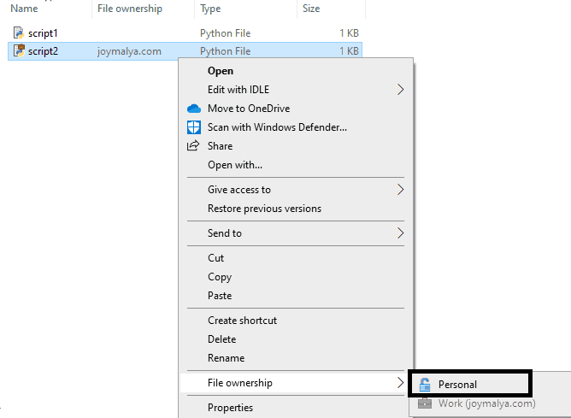Click the Personal unlocked padlock icon
Image resolution: width=571 pixels, height=418 pixels.
coord(424,385)
